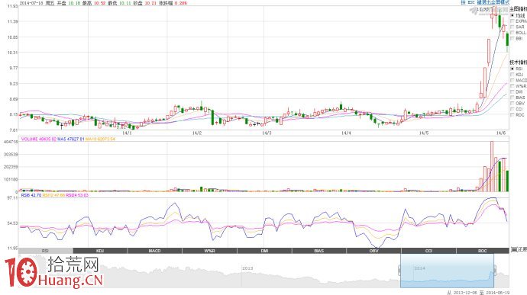Switch to the DMI tab below the chart

[x=264, y=251]
